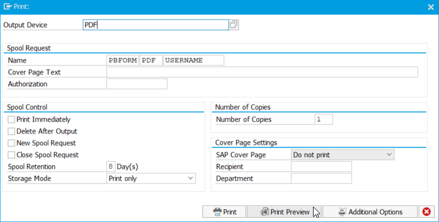Click the Authorization input field
Screen dimensions: 439x222
tap(137, 84)
